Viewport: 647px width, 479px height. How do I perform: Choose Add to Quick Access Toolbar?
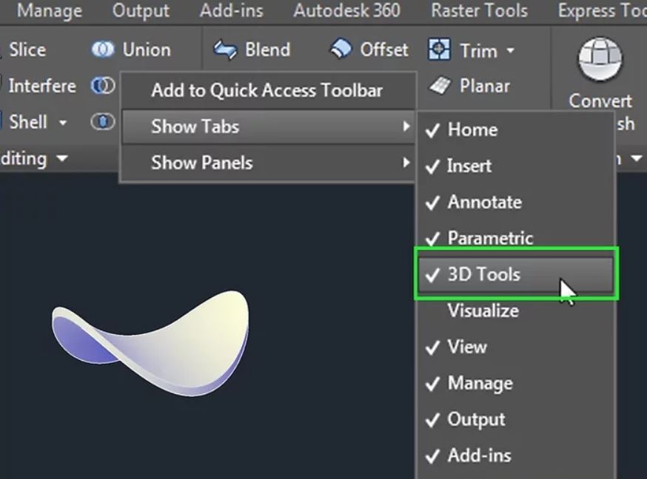click(267, 90)
